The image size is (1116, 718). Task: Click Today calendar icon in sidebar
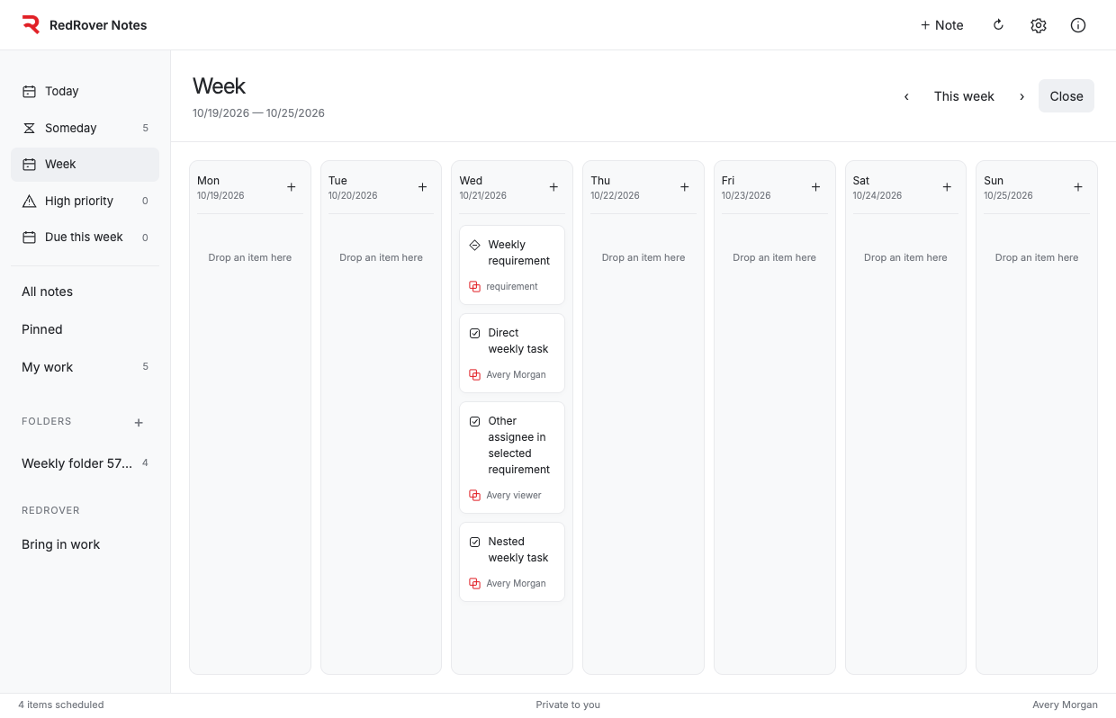click(29, 91)
